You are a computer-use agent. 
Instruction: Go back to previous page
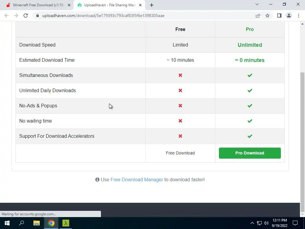pyautogui.click(x=7, y=16)
